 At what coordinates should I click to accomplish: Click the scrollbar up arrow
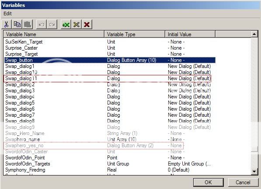[254, 34]
